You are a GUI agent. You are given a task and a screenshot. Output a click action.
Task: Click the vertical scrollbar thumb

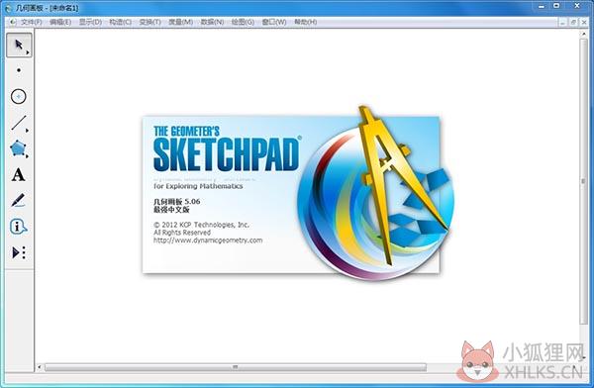(583, 181)
